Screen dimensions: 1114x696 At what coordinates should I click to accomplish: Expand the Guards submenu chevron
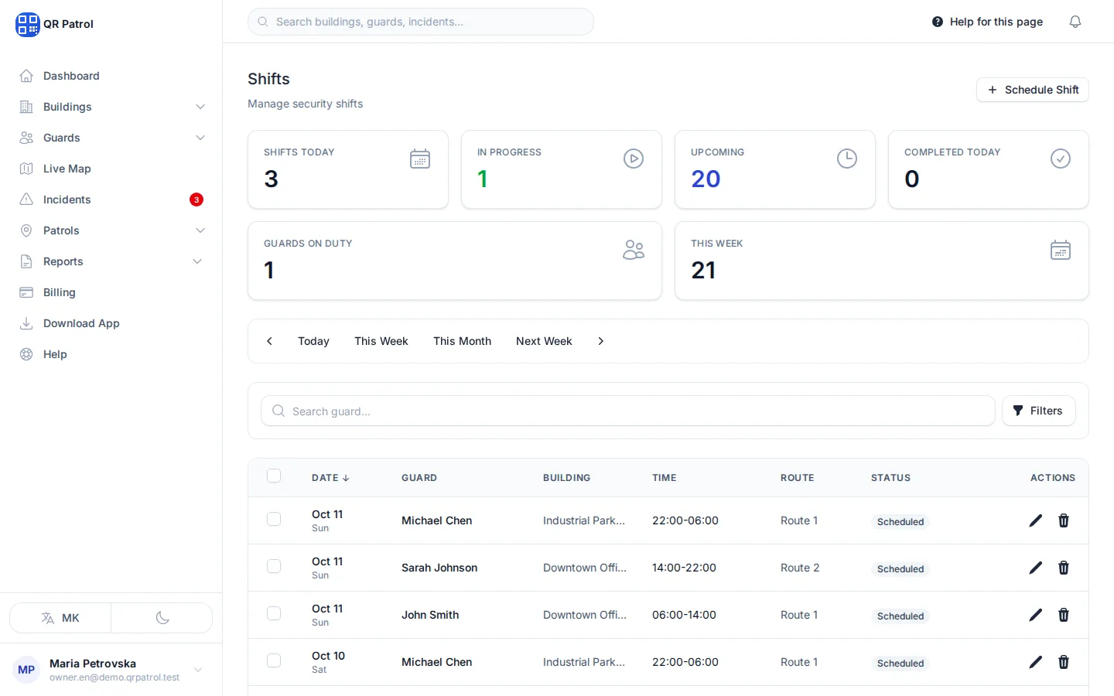pos(200,138)
